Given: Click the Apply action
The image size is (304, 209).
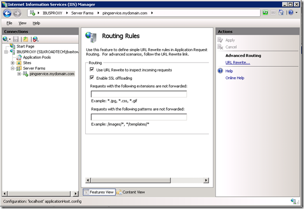Looking at the screenshot, I should (x=230, y=40).
